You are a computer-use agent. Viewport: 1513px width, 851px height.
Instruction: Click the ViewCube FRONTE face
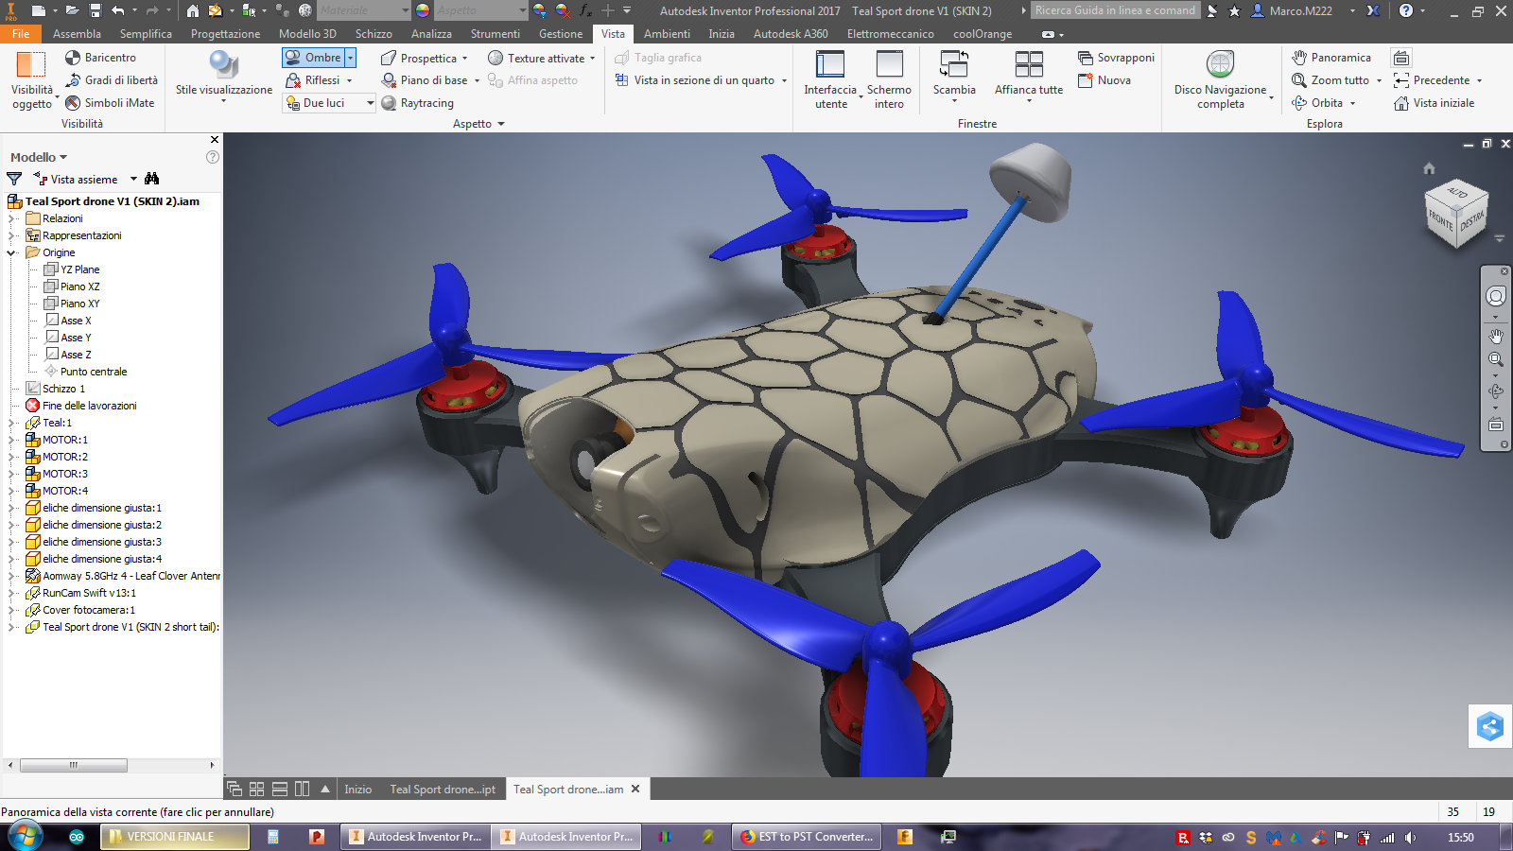[x=1440, y=220]
